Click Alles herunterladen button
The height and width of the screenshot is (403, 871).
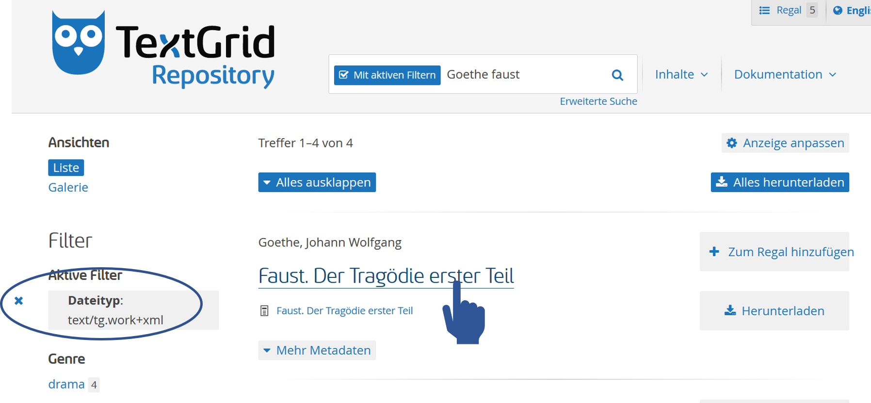pos(780,182)
